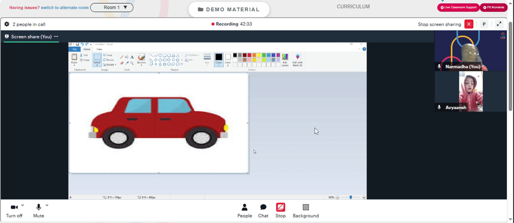Enter fullscreen with the expand arrows icon
The height and width of the screenshot is (223, 514).
pyautogui.click(x=499, y=24)
